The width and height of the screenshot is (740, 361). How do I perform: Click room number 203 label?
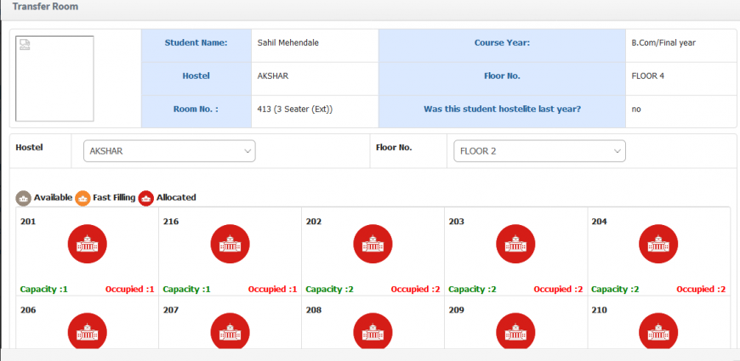coord(456,222)
